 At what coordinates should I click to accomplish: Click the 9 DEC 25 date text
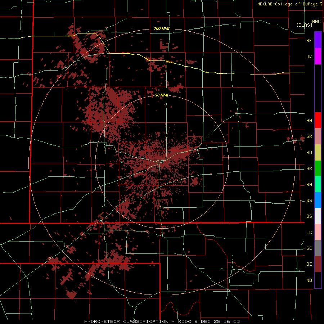[207, 321]
